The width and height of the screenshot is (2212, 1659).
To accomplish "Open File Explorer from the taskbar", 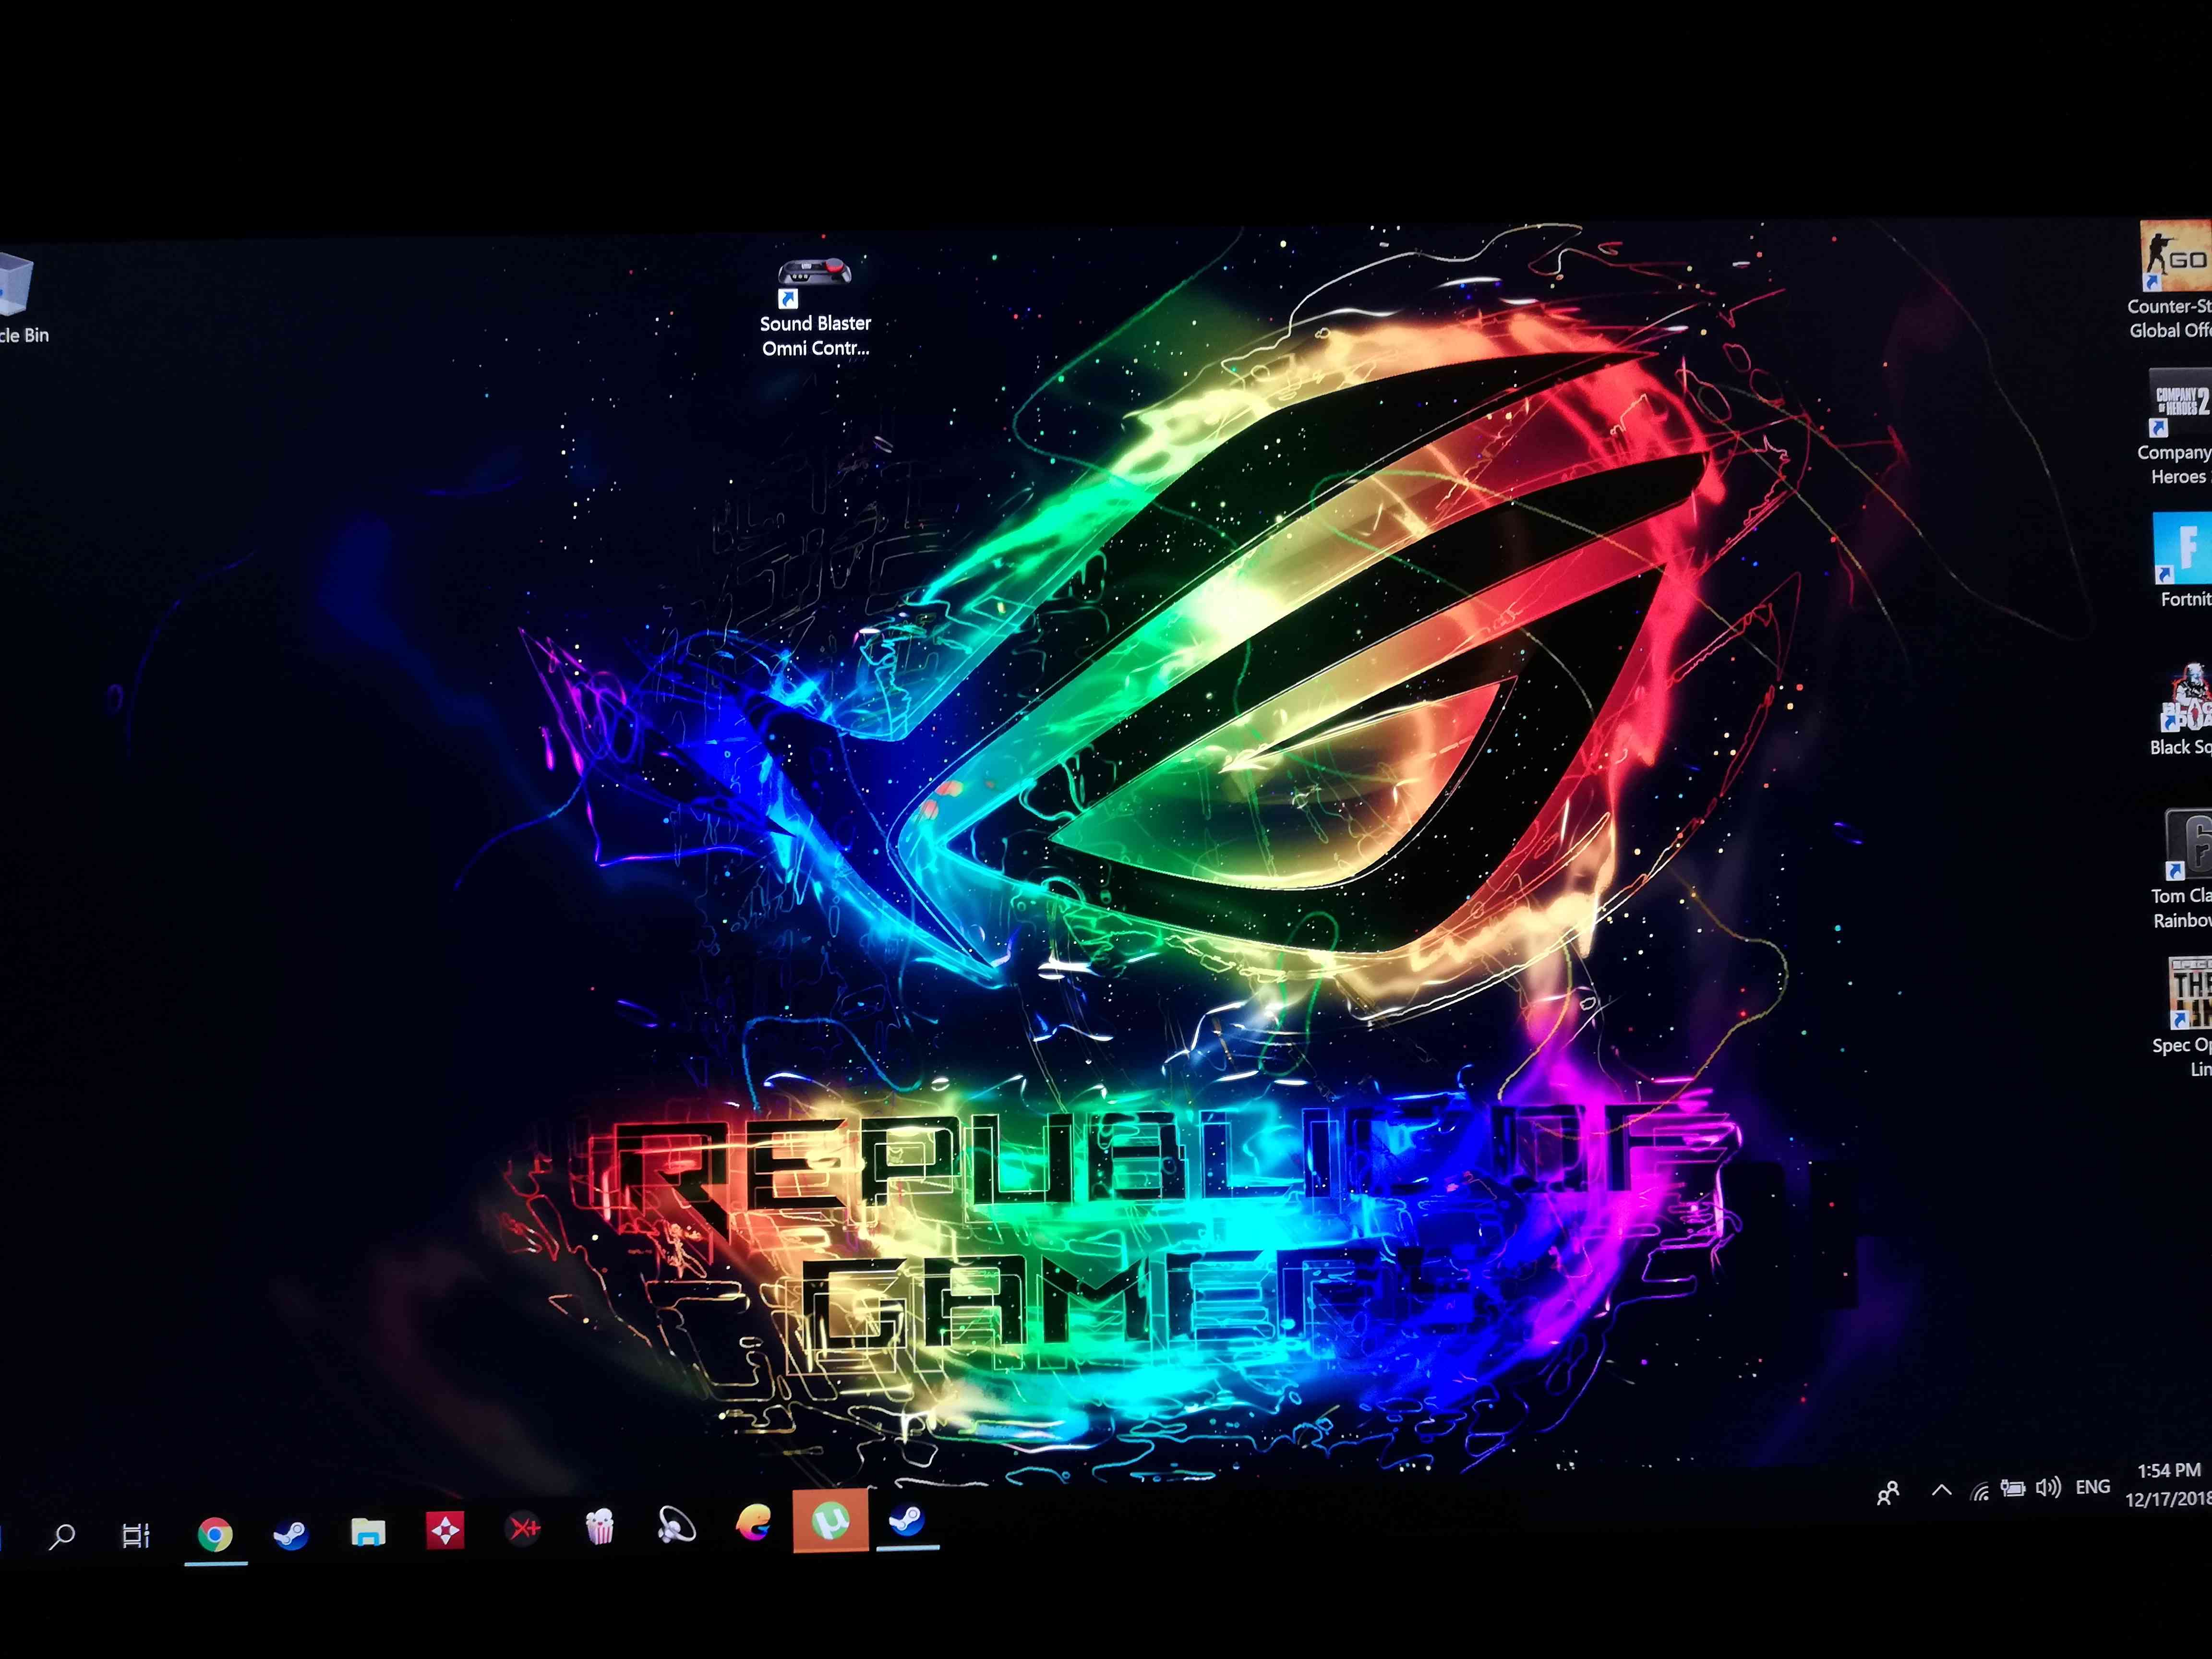I will pos(368,1532).
